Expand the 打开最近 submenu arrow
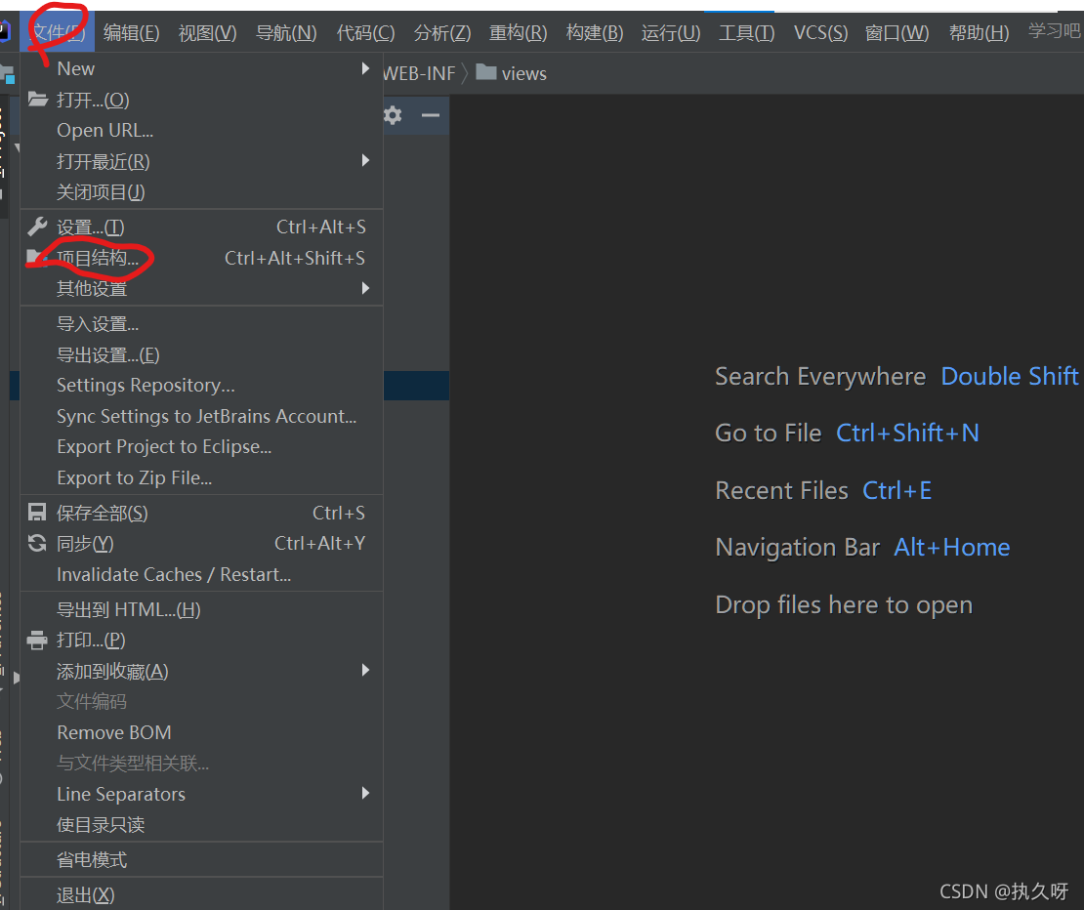Image resolution: width=1084 pixels, height=910 pixels. coord(365,160)
